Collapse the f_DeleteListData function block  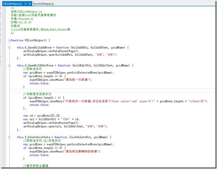(x=9, y=137)
